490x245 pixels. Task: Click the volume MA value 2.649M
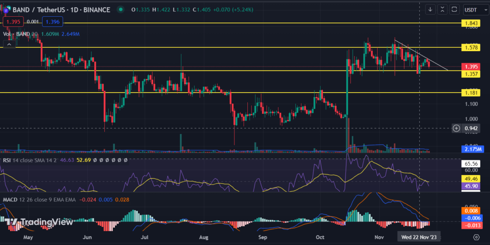[x=71, y=34]
